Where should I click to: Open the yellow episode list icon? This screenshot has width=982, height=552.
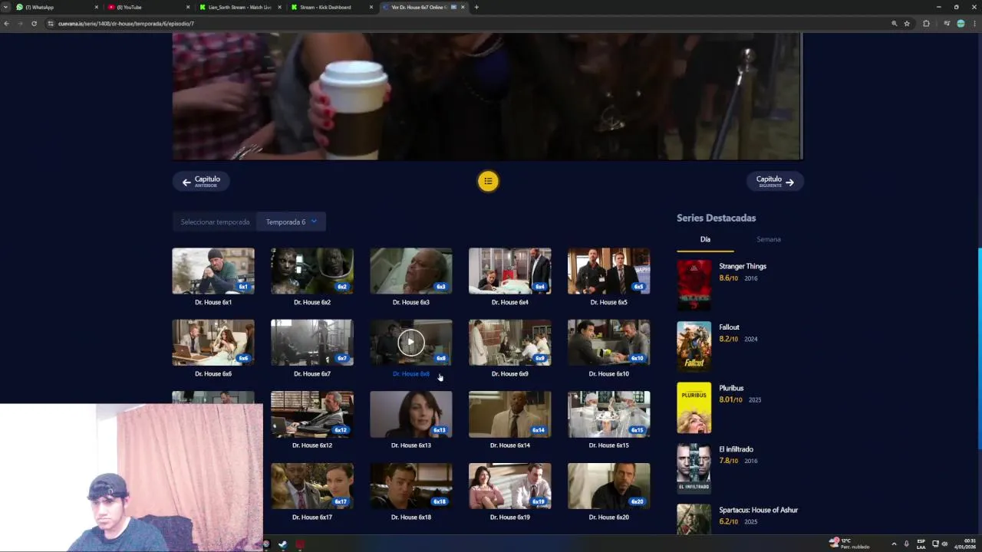point(488,181)
